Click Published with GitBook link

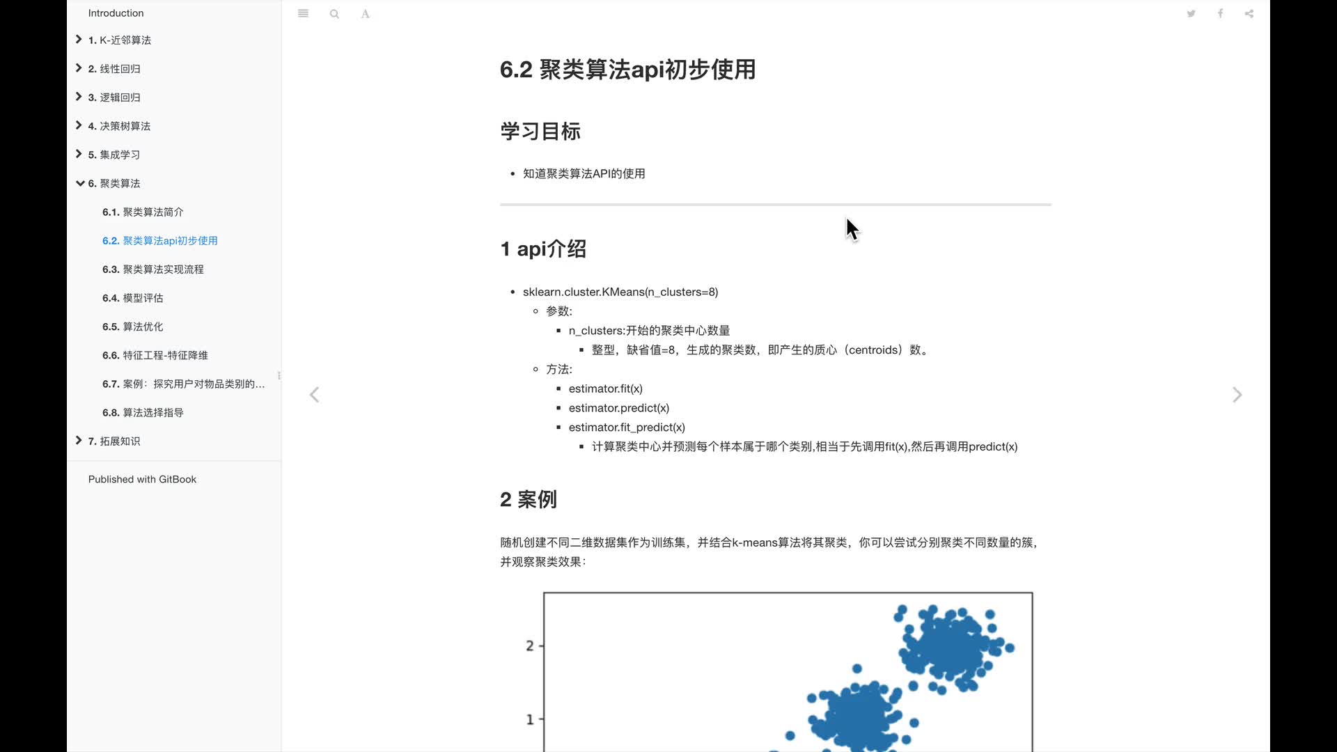pos(142,479)
